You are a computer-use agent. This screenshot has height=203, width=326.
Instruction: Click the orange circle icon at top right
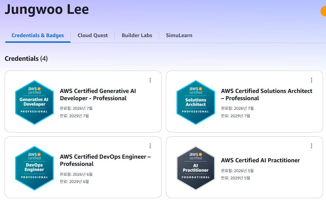(323, 11)
